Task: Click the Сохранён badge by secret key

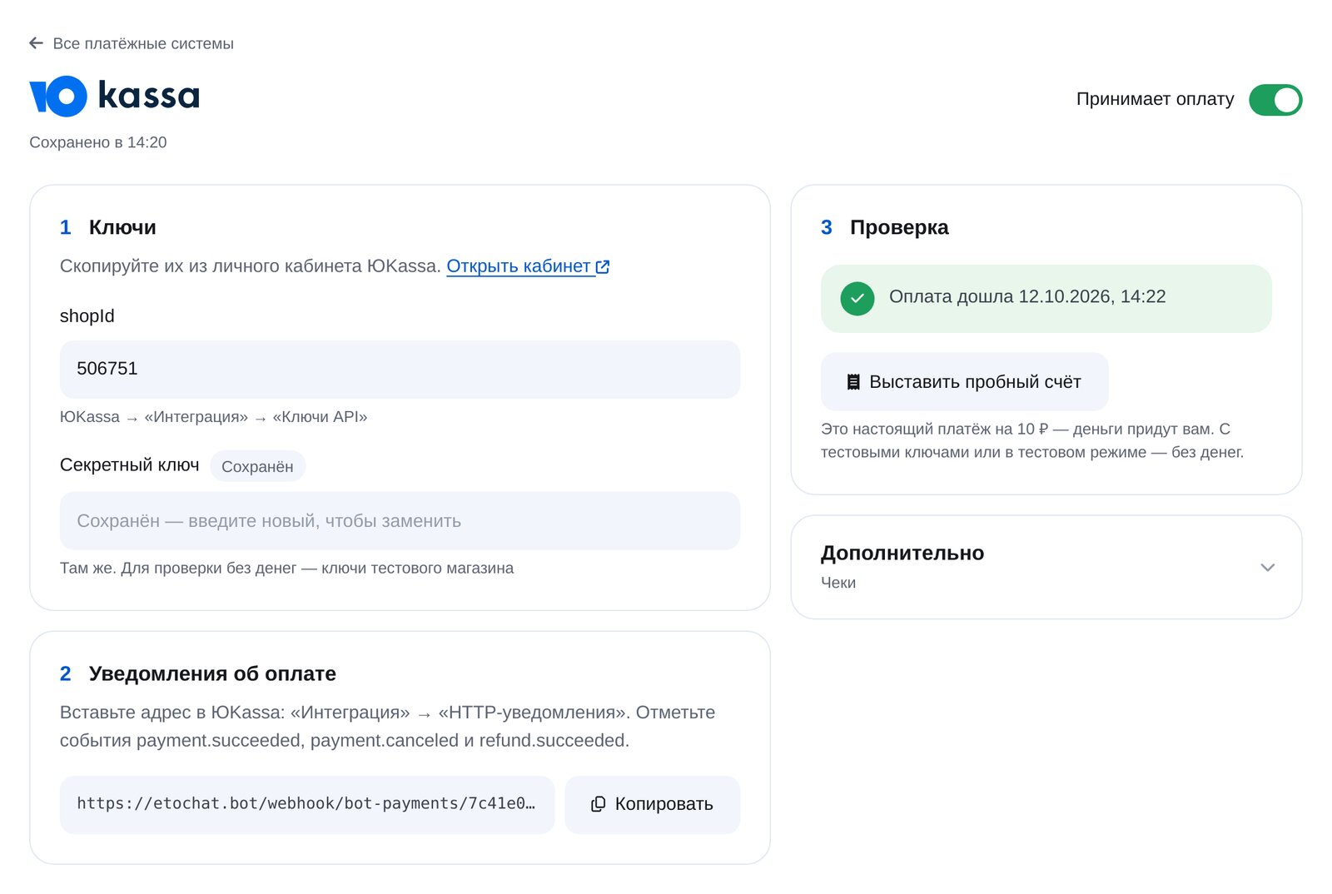Action: point(257,467)
